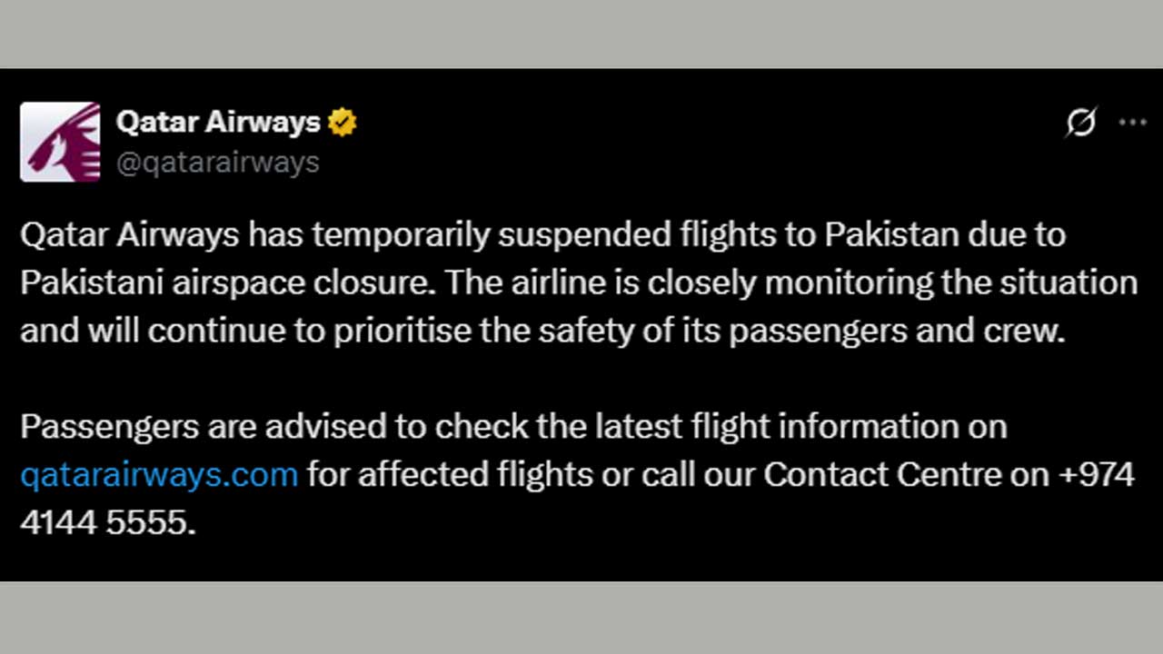Click the 4144 5555 phone digits
This screenshot has width=1163, height=654.
(105, 522)
